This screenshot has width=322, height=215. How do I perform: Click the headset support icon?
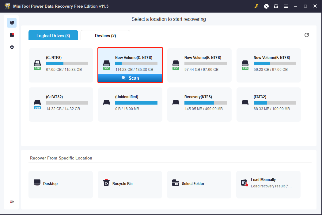276,6
